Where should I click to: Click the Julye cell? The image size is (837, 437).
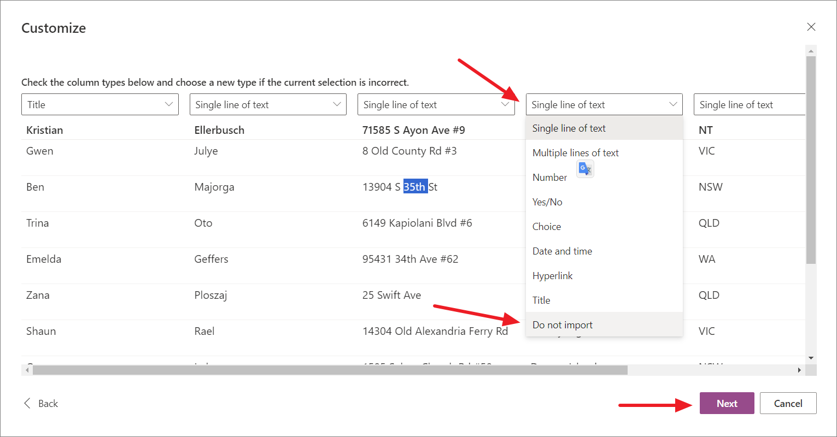(x=206, y=151)
